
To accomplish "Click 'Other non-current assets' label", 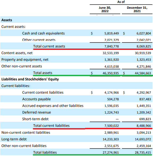I will (22, 66).
